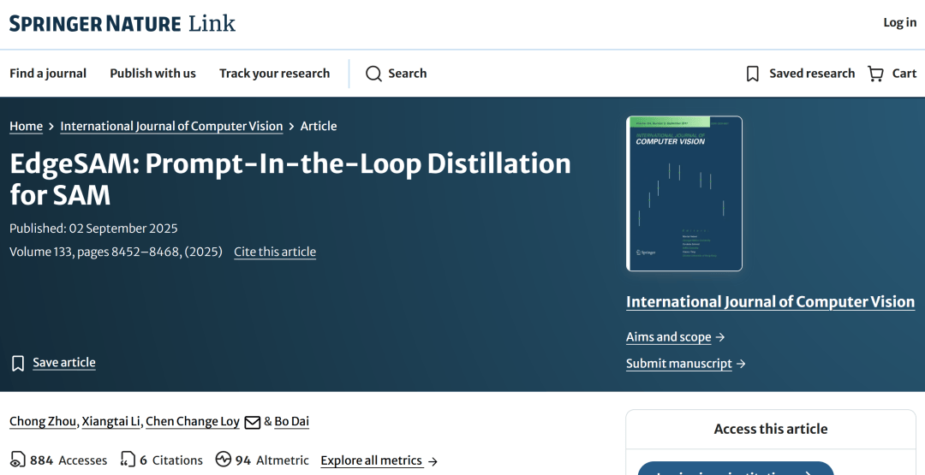Image resolution: width=925 pixels, height=475 pixels.
Task: Click the Save article bookmark icon
Action: pos(18,363)
